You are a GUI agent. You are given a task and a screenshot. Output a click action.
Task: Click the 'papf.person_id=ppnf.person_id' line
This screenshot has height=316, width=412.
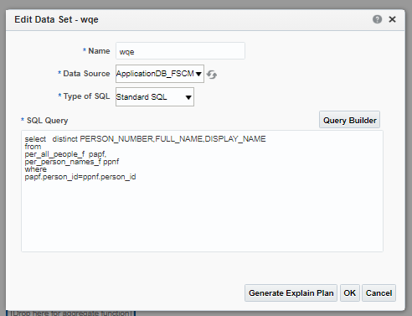click(80, 177)
